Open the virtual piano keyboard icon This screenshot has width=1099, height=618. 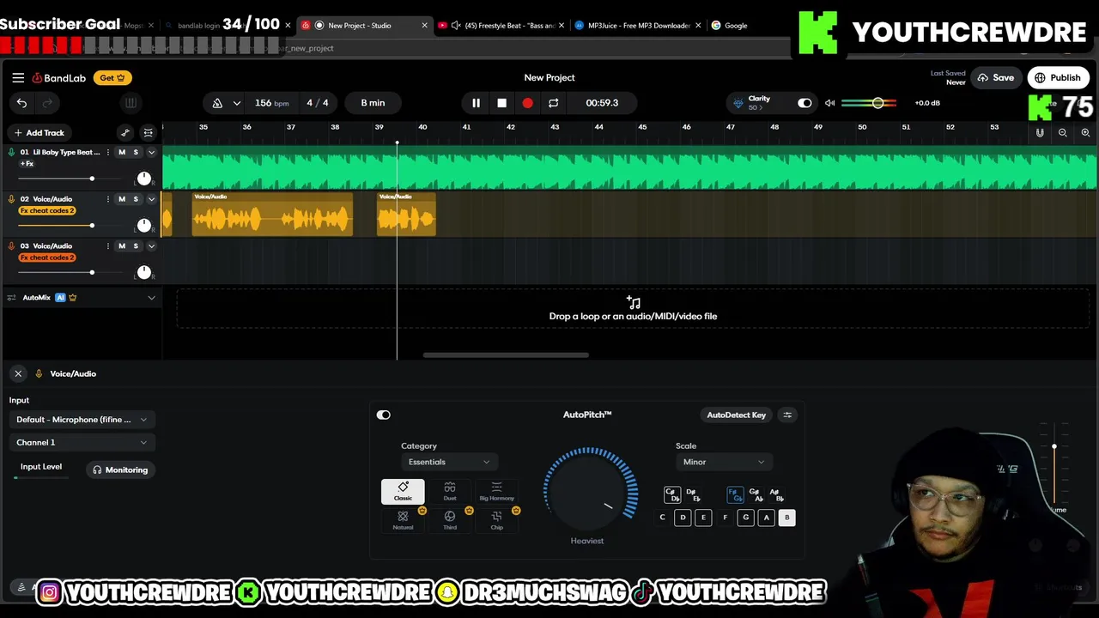(131, 103)
